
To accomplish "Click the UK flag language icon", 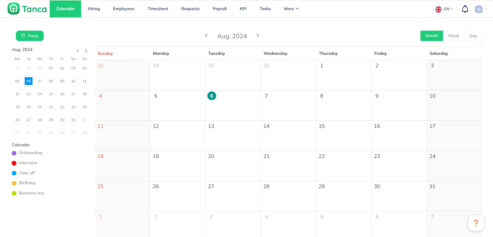I will 438,9.
